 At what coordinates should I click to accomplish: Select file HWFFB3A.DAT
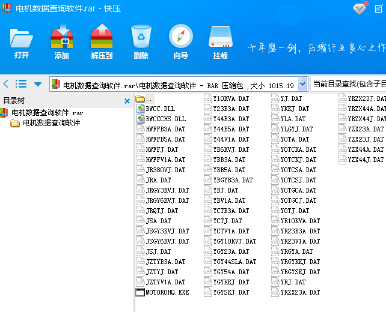click(x=161, y=129)
